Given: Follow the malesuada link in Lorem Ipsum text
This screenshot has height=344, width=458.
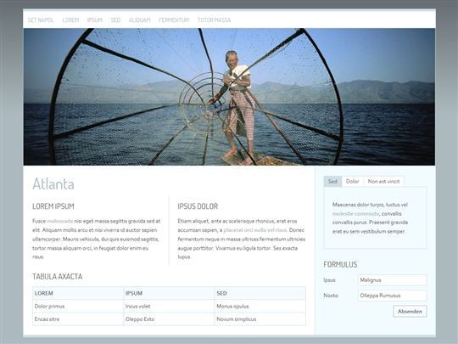Looking at the screenshot, I should pos(60,221).
